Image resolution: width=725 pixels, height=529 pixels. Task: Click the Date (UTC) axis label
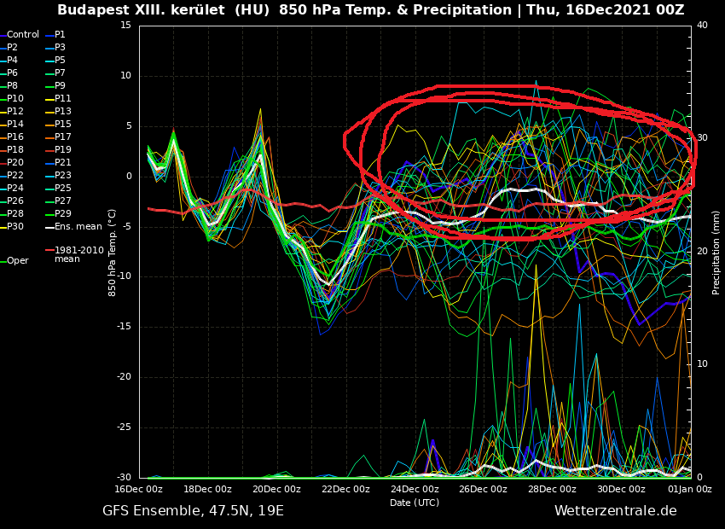[x=415, y=503]
